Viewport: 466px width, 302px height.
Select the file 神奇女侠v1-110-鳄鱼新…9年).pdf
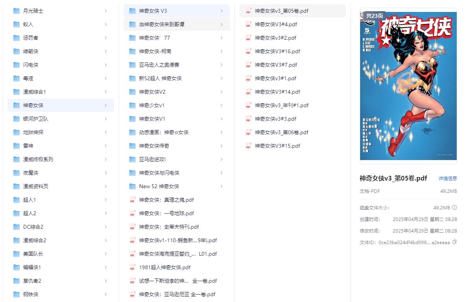(177, 240)
